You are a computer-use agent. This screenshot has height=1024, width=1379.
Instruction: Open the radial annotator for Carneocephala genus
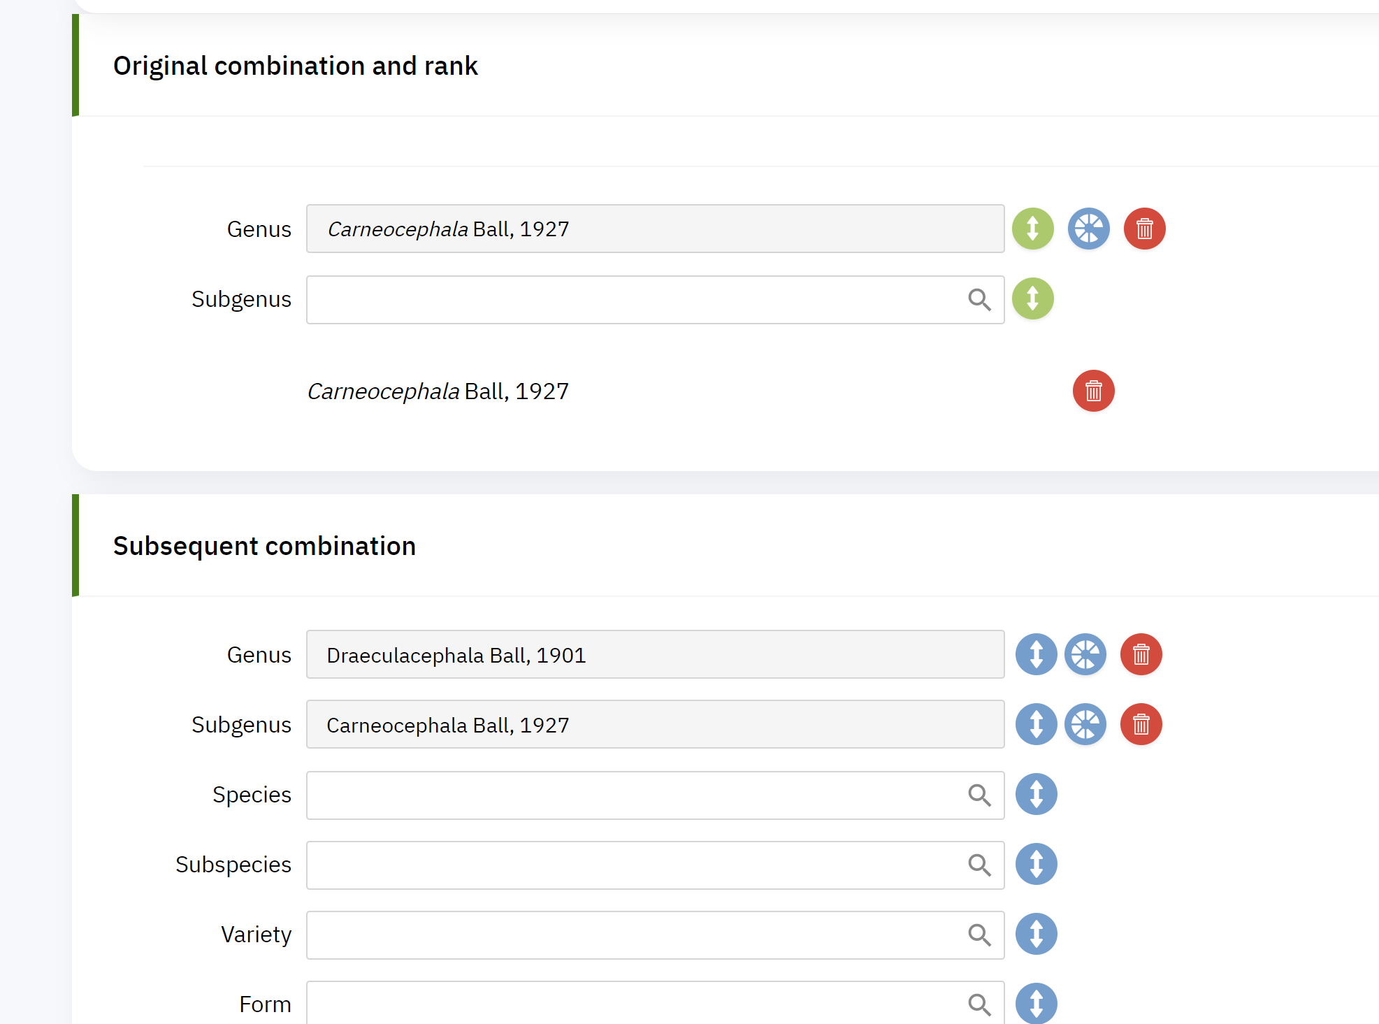coord(1088,229)
